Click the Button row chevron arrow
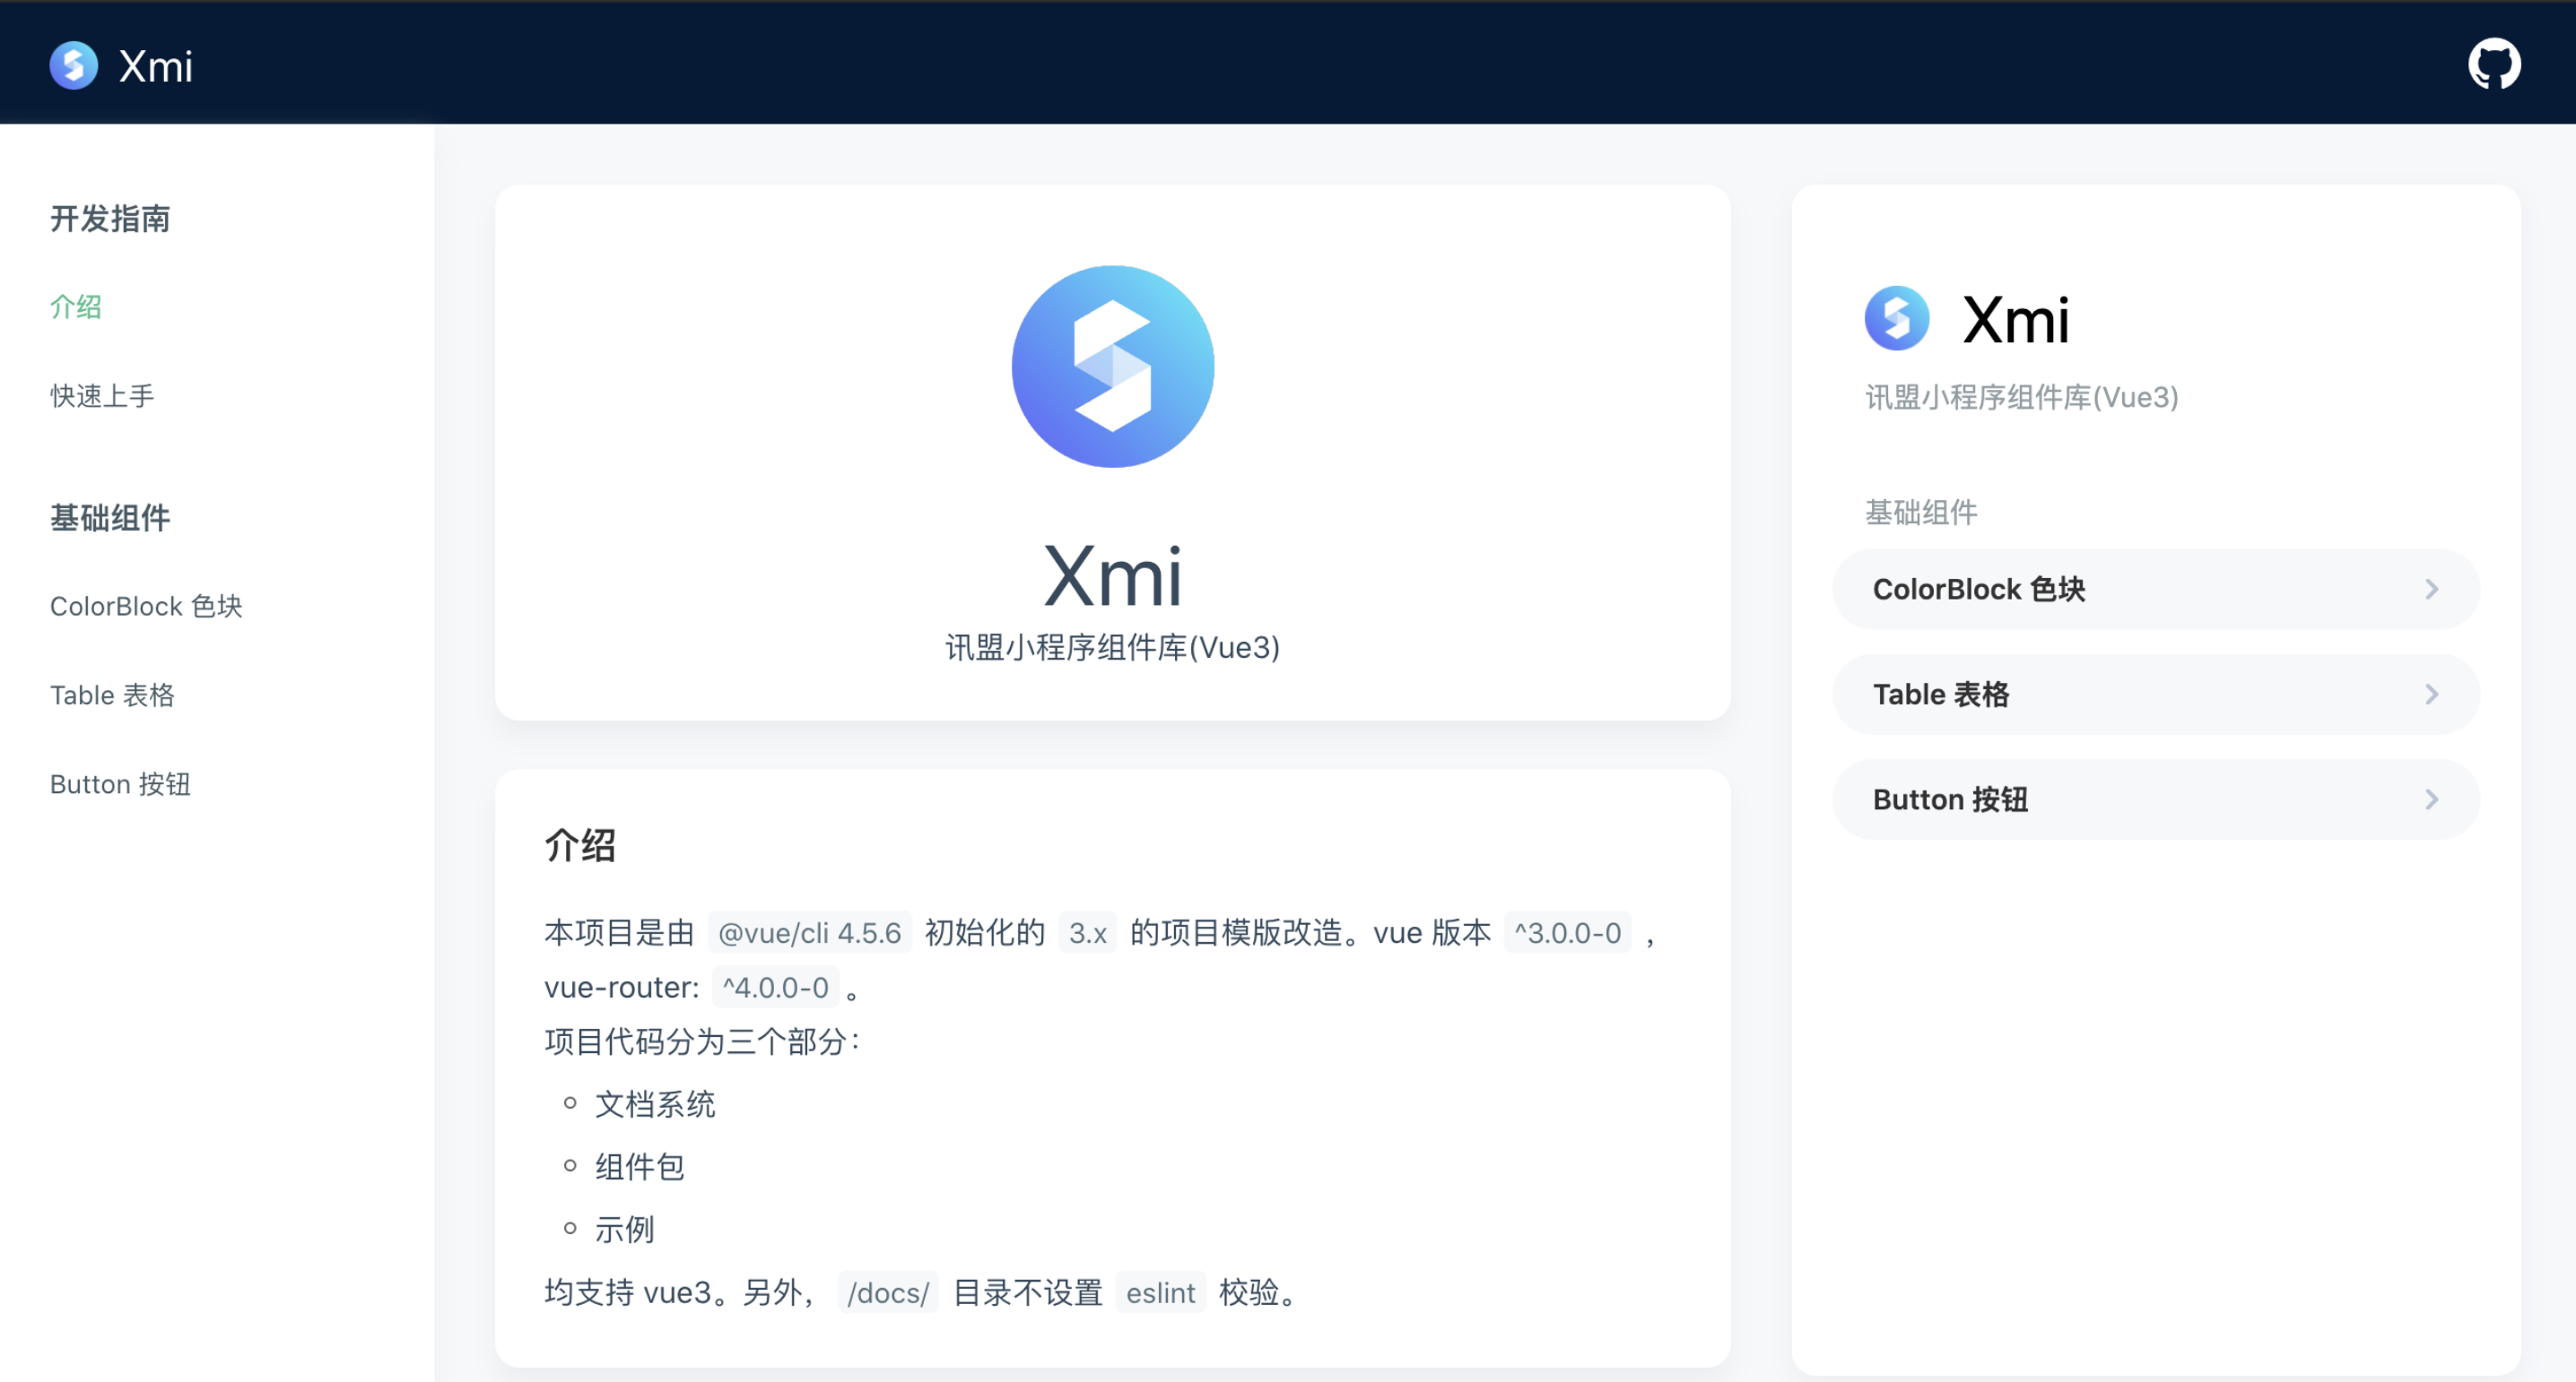 (2431, 799)
